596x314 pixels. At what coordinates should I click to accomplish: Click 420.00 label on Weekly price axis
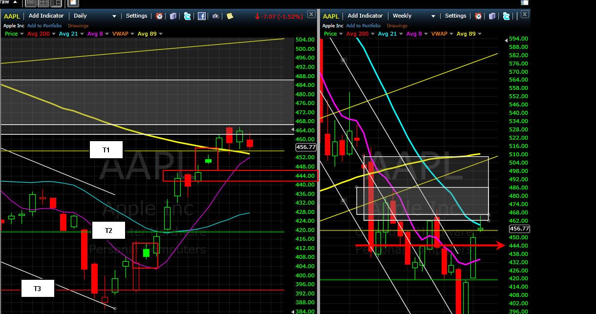(518, 278)
